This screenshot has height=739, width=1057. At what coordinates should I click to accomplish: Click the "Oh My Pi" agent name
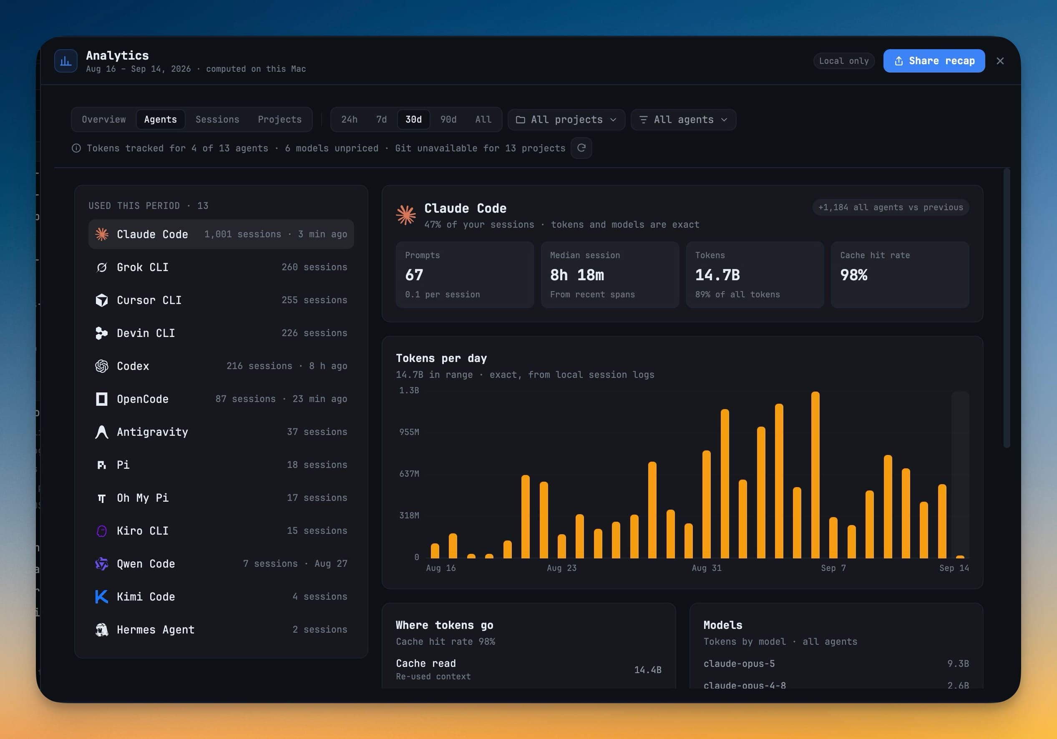(143, 498)
